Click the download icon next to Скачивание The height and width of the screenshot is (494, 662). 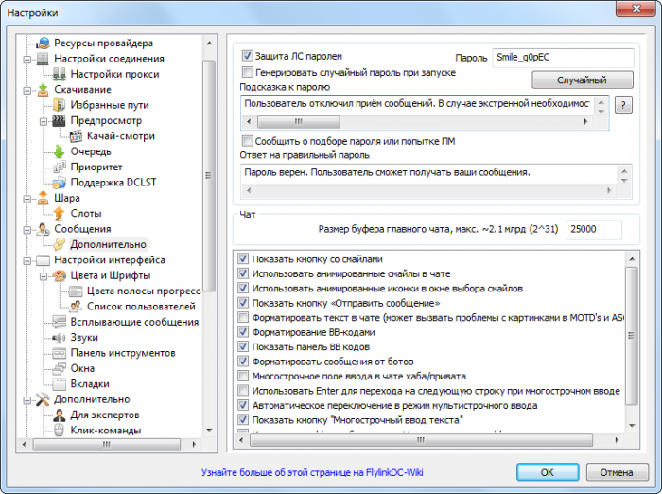pyautogui.click(x=43, y=90)
